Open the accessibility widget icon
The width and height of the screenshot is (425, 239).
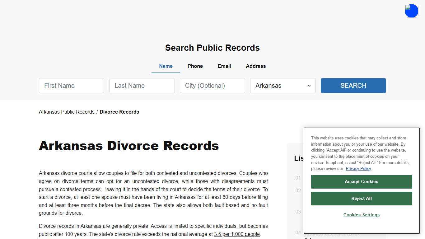tap(411, 11)
